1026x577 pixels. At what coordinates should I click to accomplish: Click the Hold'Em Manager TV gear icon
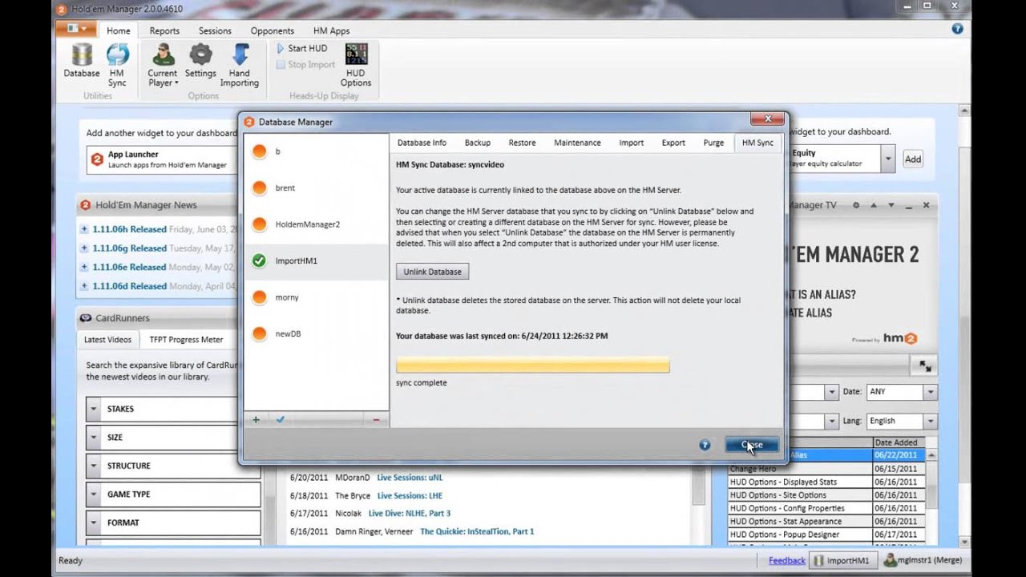(856, 205)
